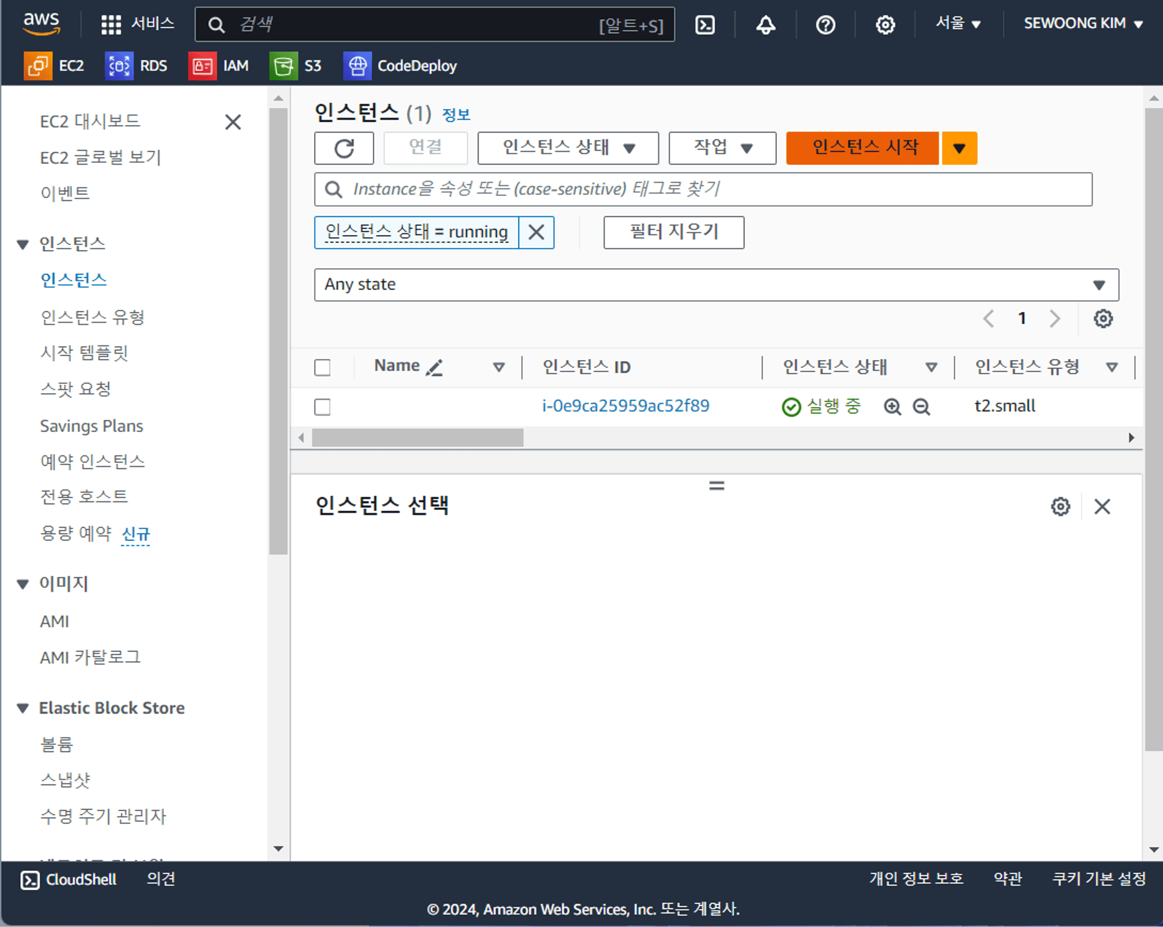
Task: Go to the previous page arrow
Action: pyautogui.click(x=989, y=318)
